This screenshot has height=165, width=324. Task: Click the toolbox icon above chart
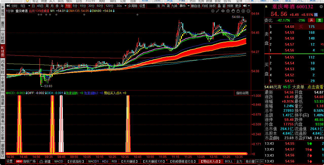(x=228, y=11)
